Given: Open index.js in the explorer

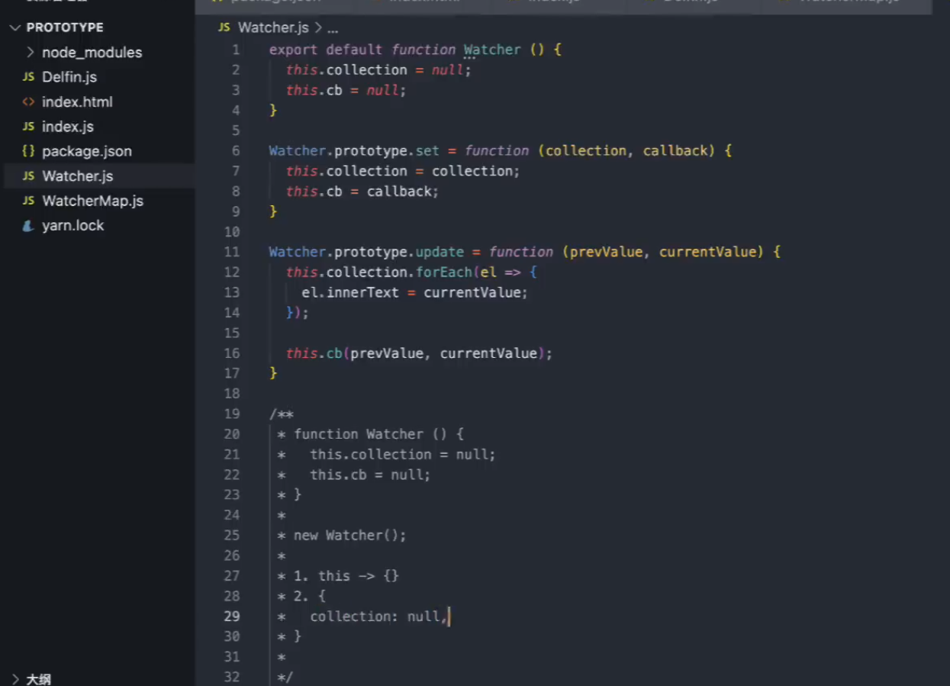Looking at the screenshot, I should [x=68, y=127].
